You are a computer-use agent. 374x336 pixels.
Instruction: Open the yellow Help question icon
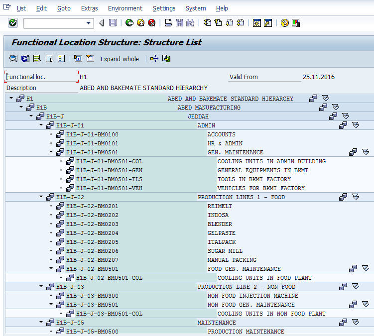pyautogui.click(x=284, y=23)
